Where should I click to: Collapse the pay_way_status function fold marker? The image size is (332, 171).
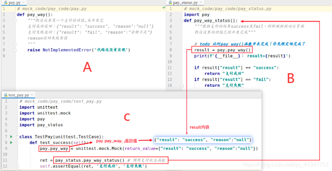(182, 20)
